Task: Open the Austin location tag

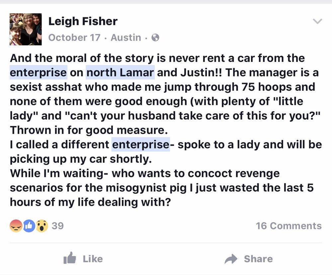Action: (x=125, y=37)
